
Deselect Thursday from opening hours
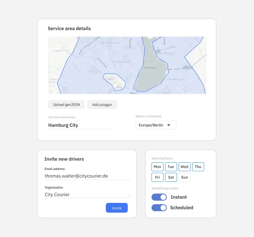198,167
